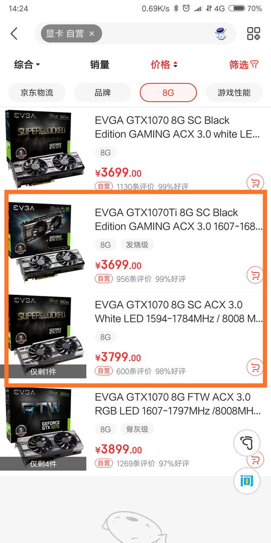Remove the 显卡 自营 search tag
Screen dimensions: 271x543
(92, 34)
